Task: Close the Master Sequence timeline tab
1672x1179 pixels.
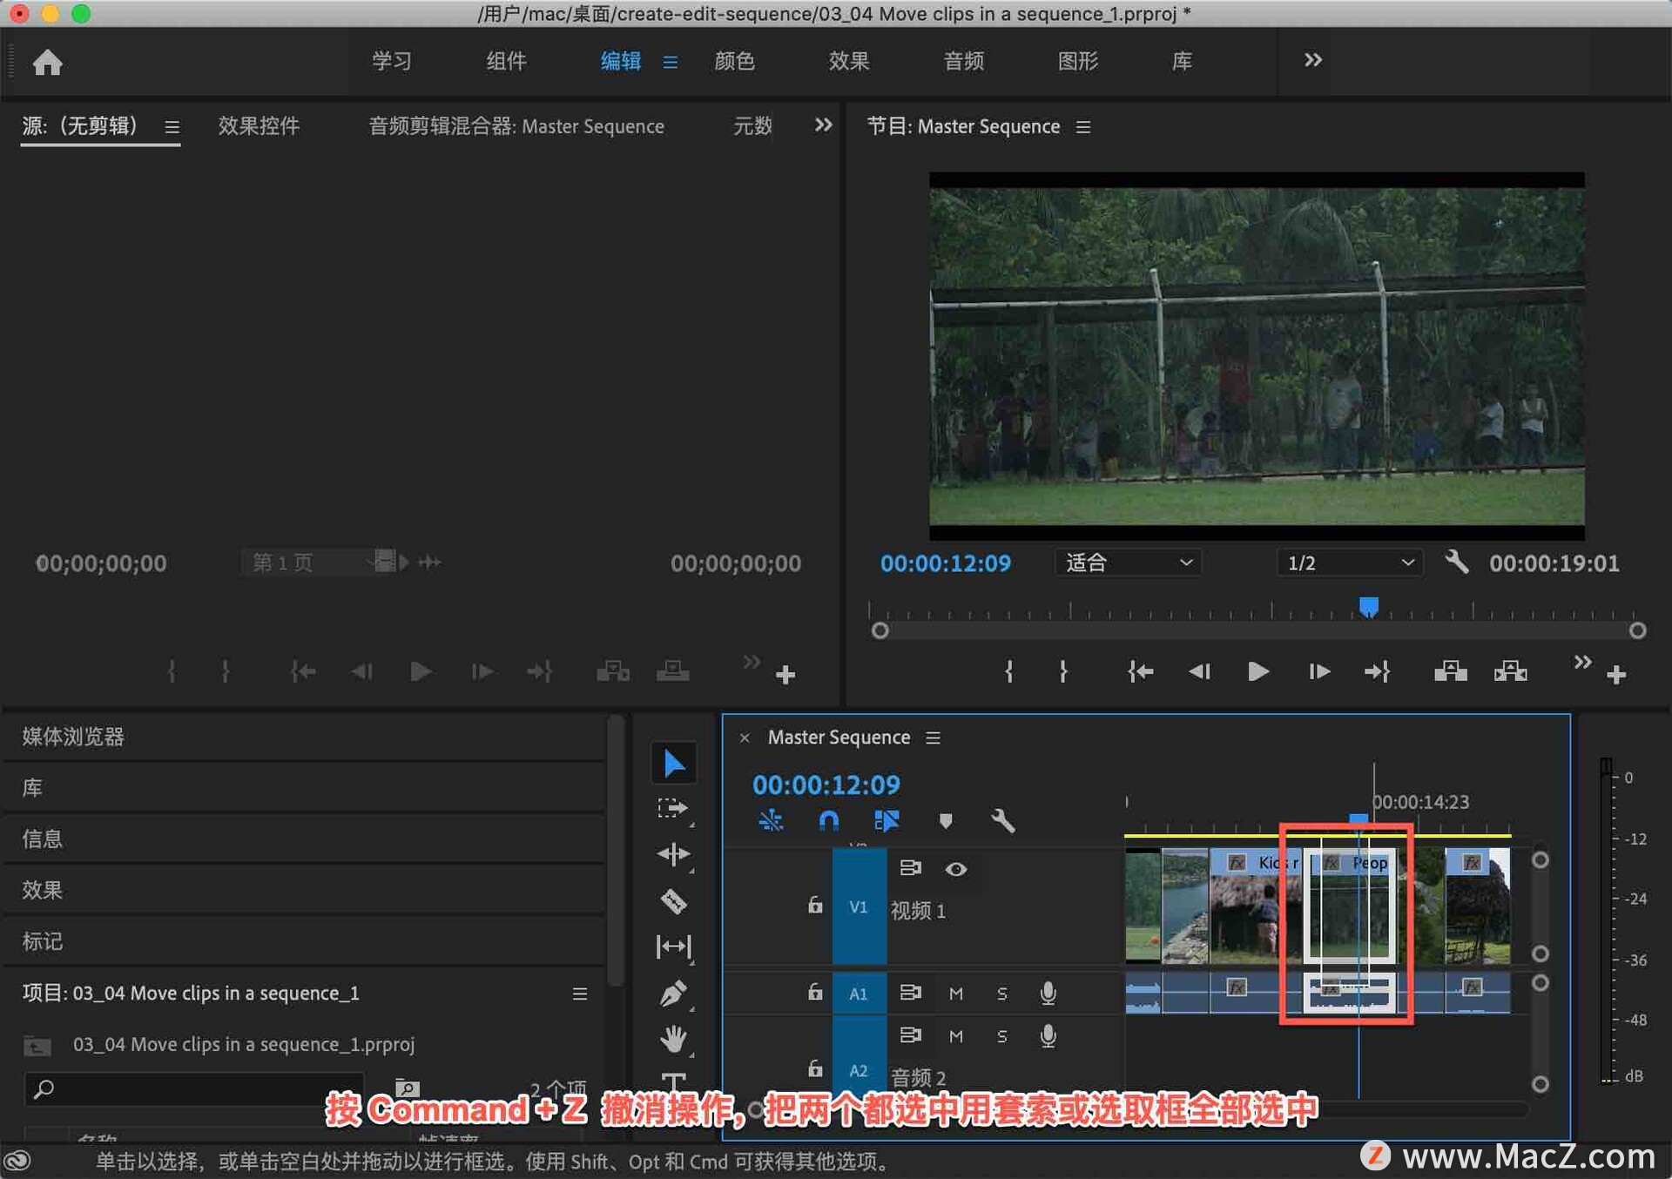Action: pos(745,738)
